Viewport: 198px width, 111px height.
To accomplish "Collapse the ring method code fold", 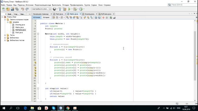I will point(38,88).
